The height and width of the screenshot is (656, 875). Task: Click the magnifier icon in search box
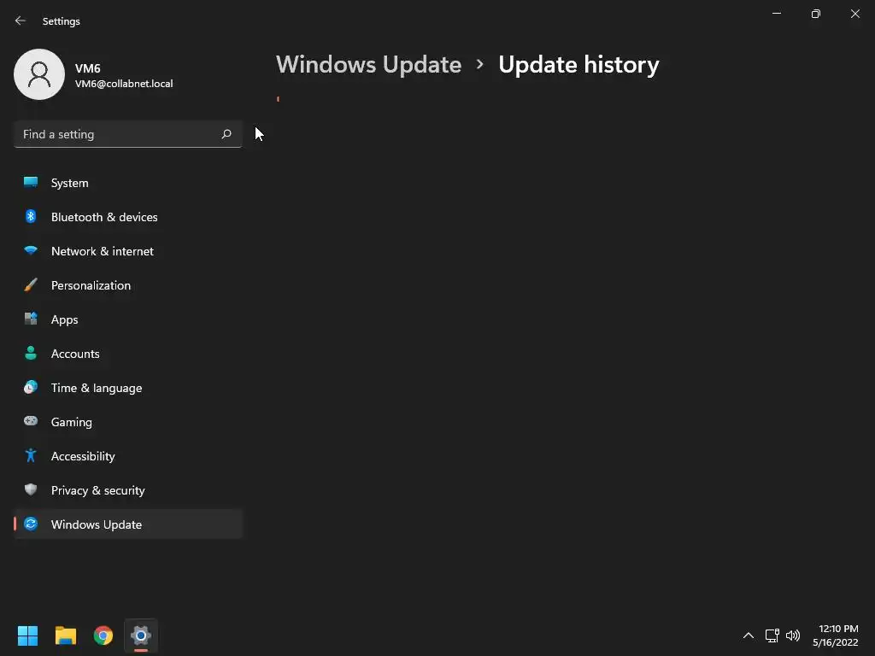point(226,134)
